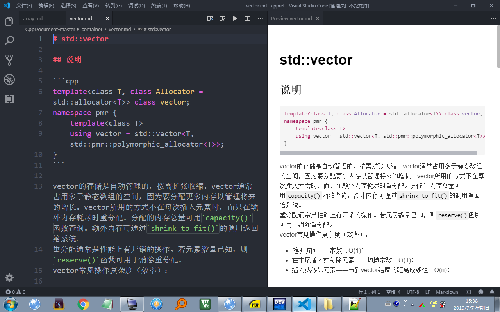Change UTF-8 encoding in status bar
The width and height of the screenshot is (500, 312).
coord(412,292)
